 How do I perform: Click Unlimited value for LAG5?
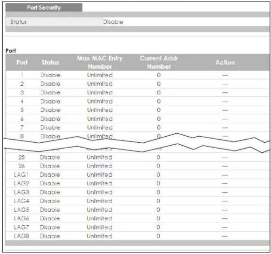(99, 210)
